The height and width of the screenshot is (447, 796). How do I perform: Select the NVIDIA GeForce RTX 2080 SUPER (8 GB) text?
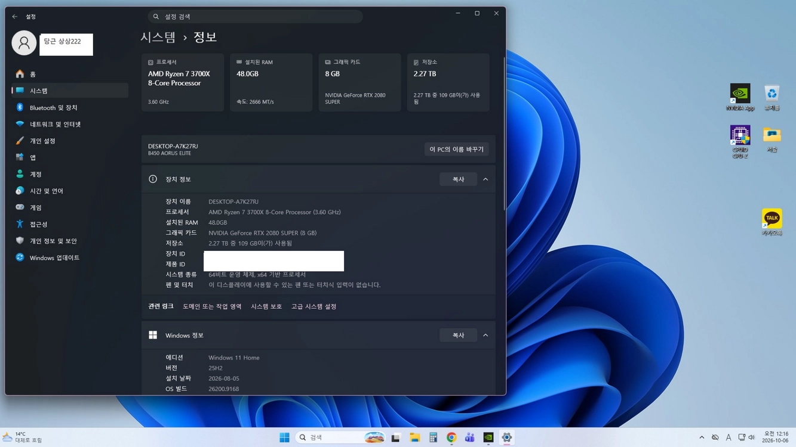click(x=262, y=233)
